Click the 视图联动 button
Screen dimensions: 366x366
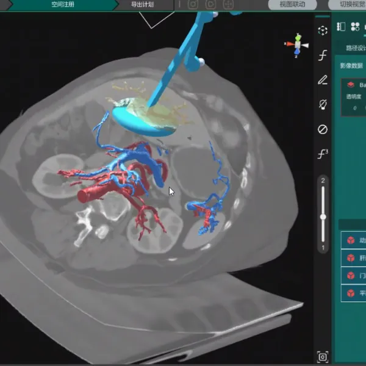click(x=292, y=4)
